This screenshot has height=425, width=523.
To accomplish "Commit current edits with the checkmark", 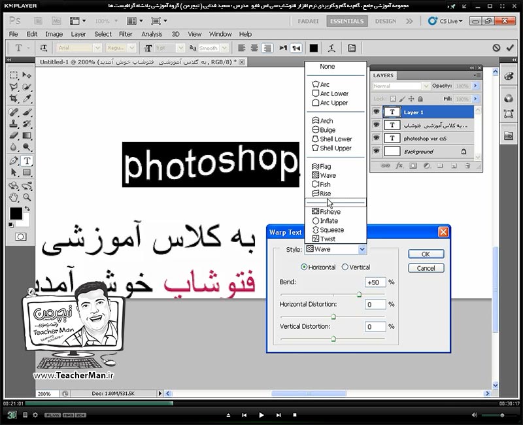I will click(x=510, y=48).
